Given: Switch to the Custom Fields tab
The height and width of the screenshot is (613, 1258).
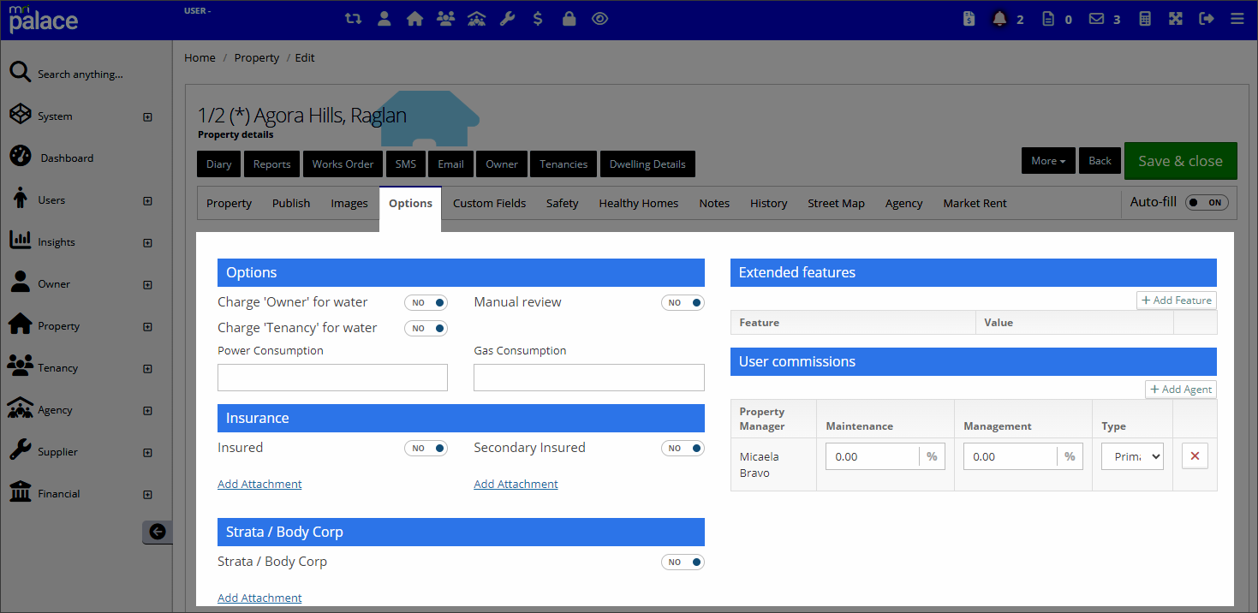Looking at the screenshot, I should [x=489, y=203].
